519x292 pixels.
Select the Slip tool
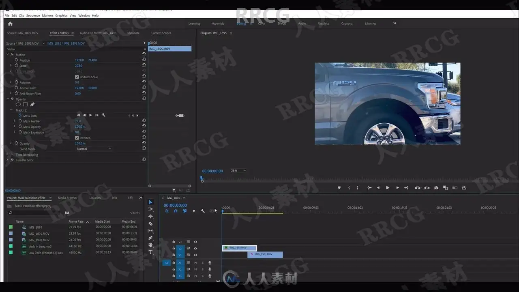coord(151,230)
